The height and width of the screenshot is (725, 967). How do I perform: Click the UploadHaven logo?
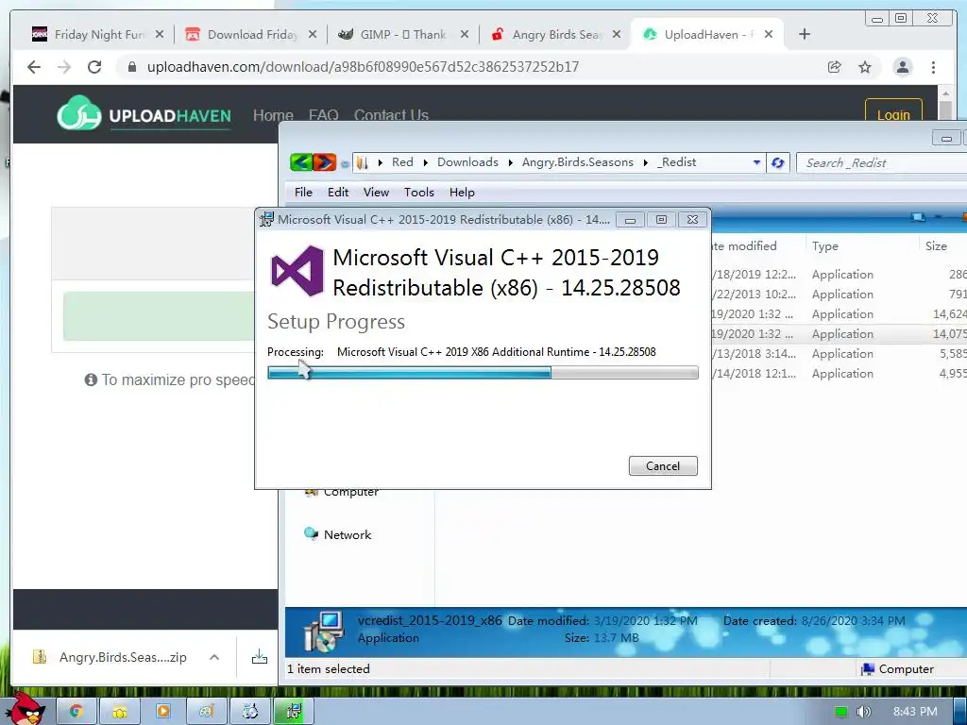pos(144,113)
